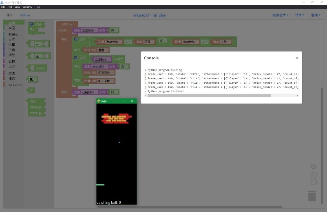Viewport: 327px width, 212px height.
Task: Click the 'arkanoid - ml_play' project title
Action: (150, 15)
